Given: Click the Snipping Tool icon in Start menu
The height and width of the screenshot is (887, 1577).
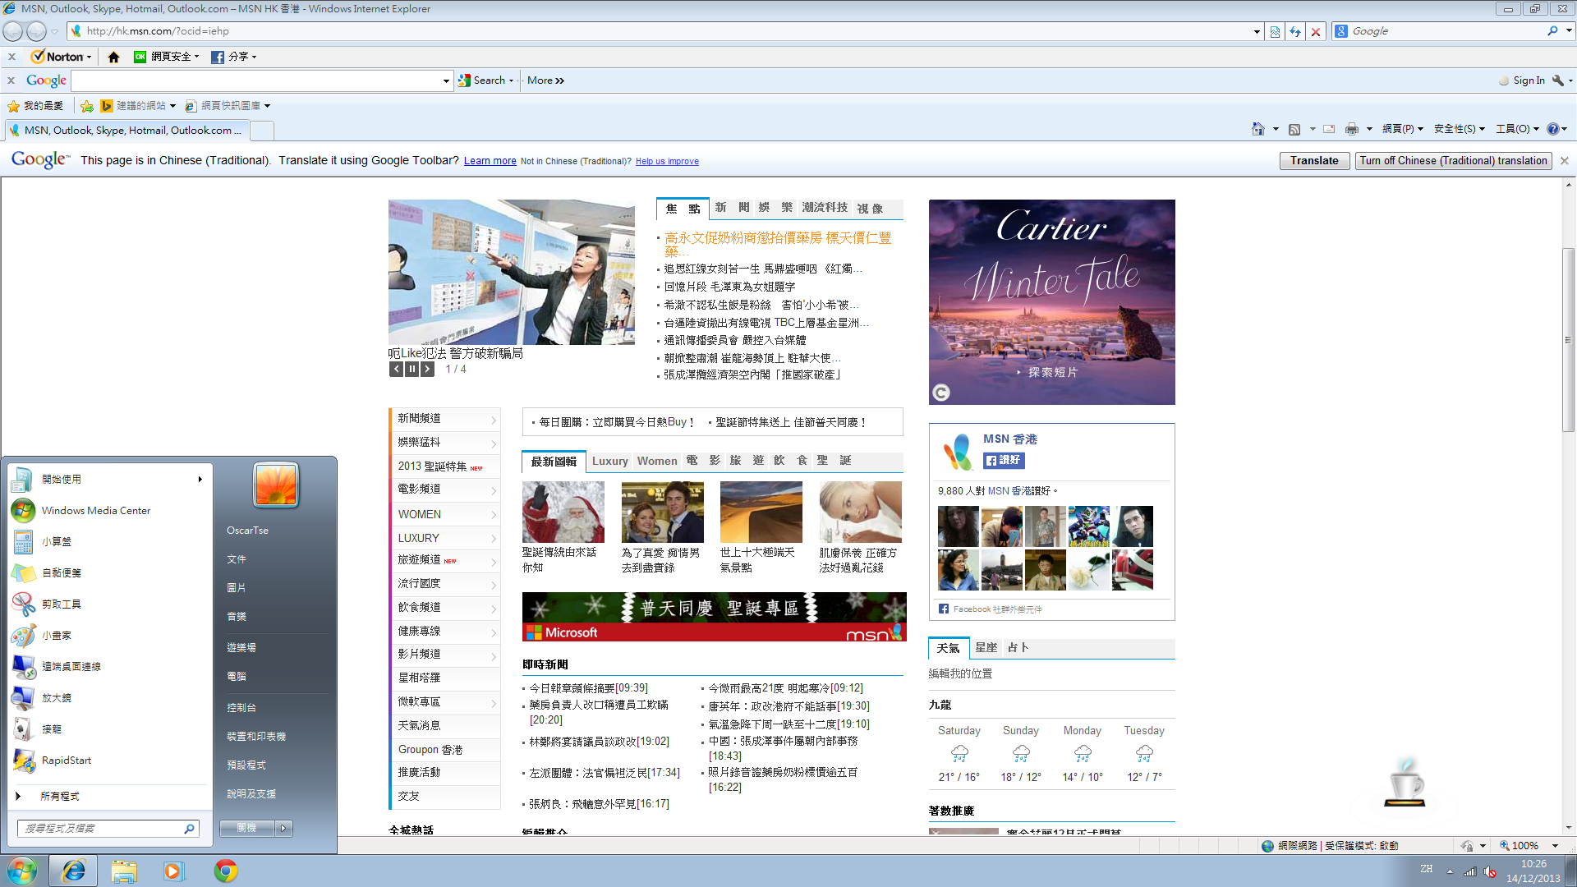Looking at the screenshot, I should click(23, 604).
